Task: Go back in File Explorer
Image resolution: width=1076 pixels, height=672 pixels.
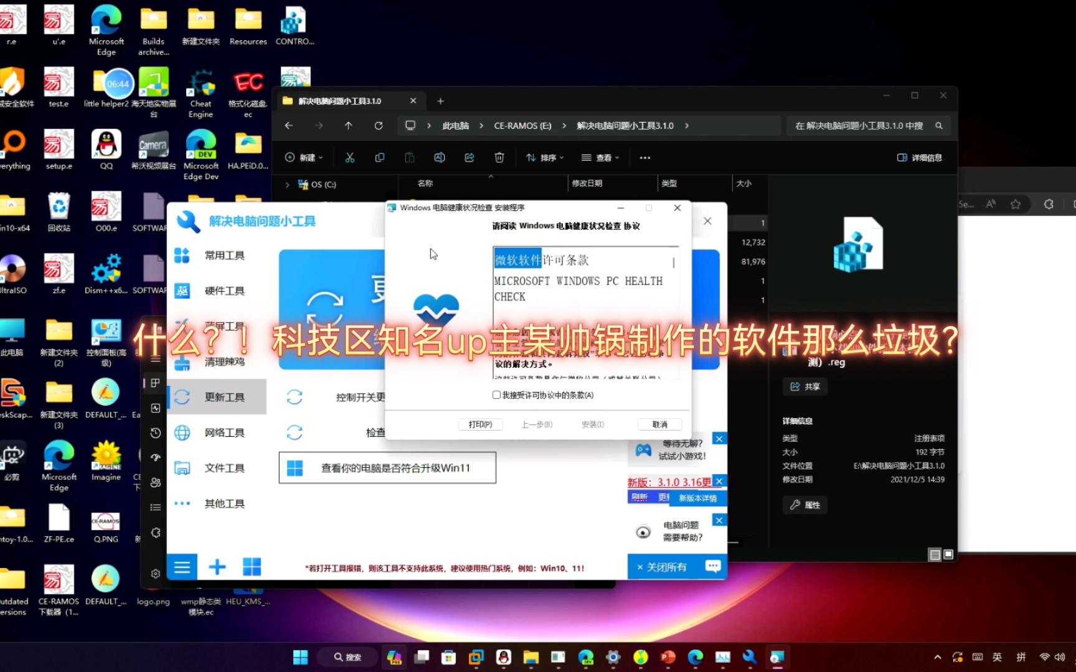Action: pos(289,126)
